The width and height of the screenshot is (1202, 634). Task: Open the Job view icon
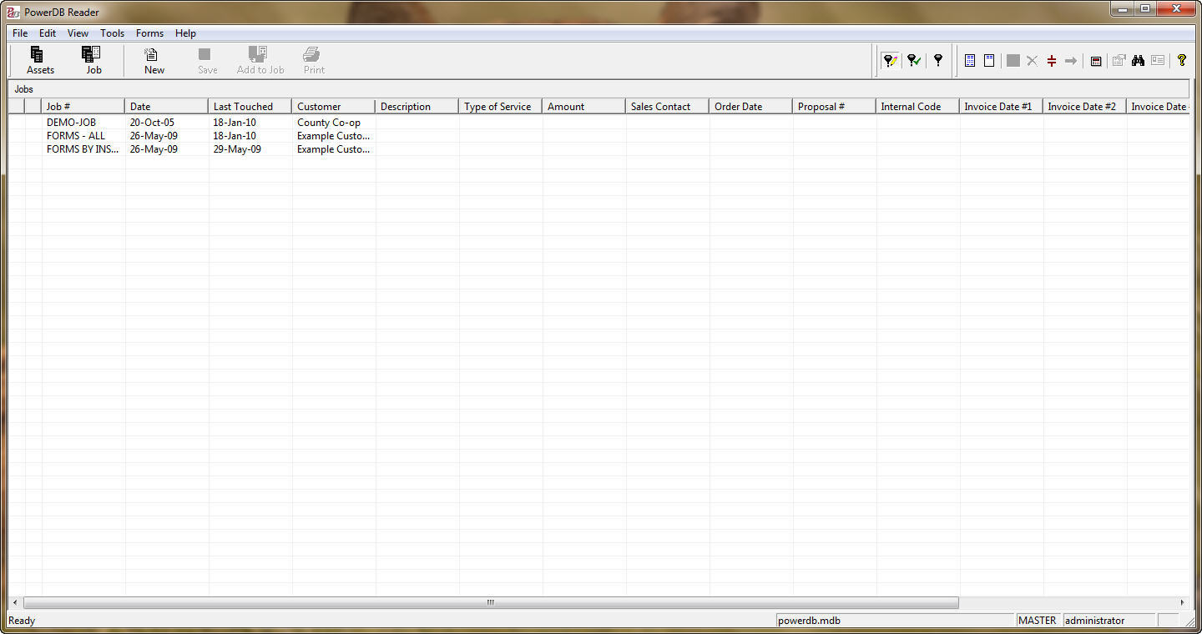[x=93, y=59]
